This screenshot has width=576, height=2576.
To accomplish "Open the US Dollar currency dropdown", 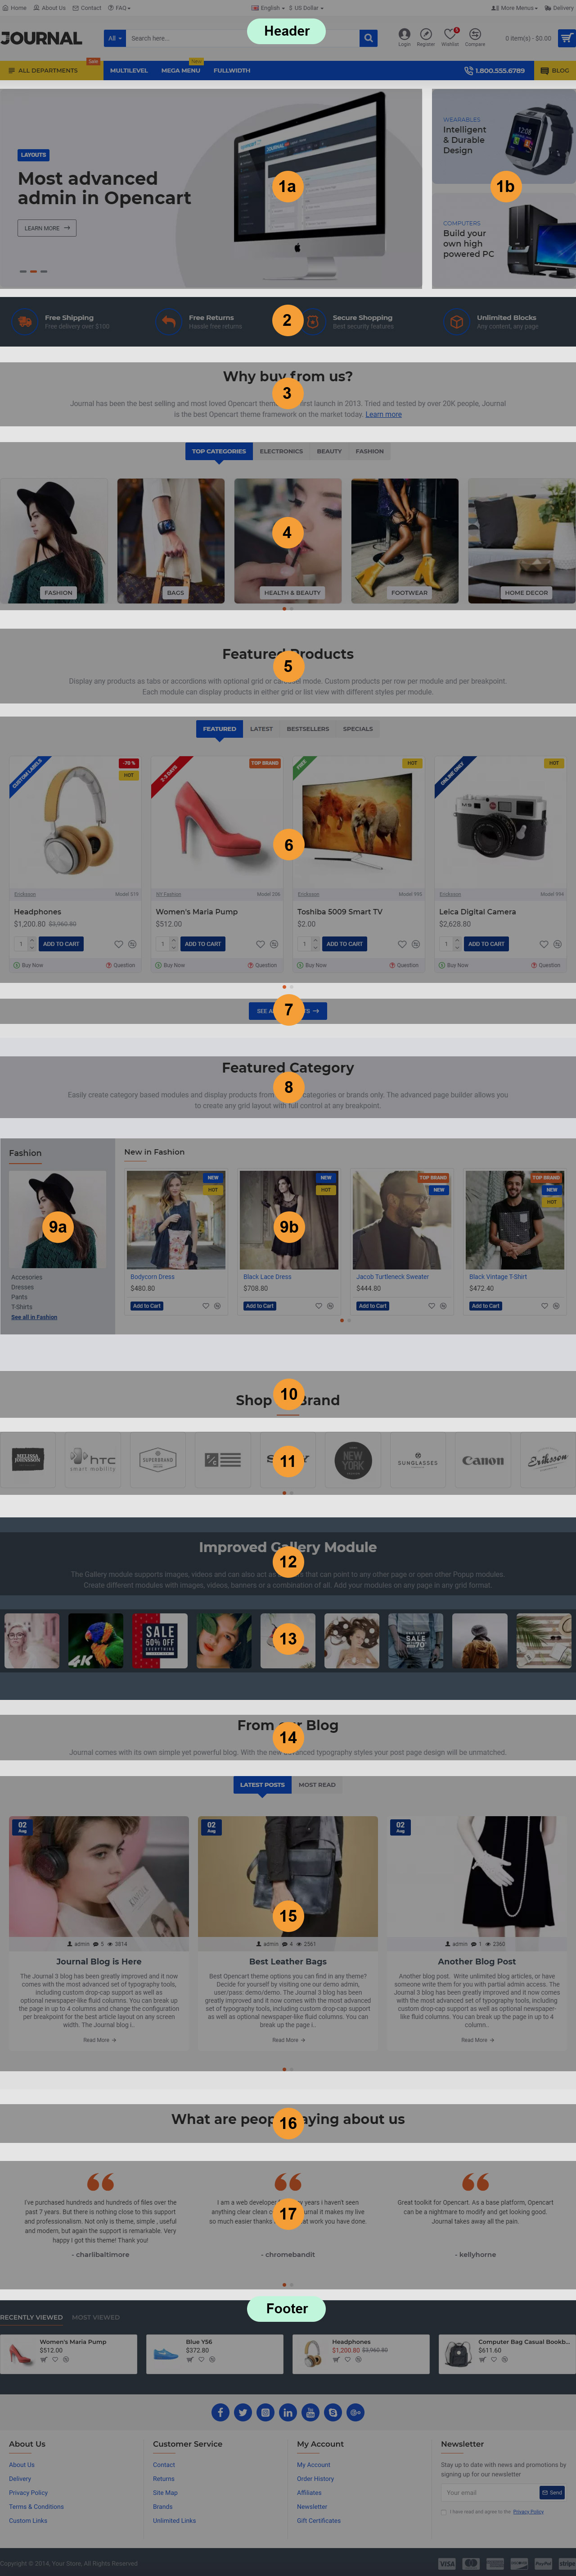I will pos(306,8).
